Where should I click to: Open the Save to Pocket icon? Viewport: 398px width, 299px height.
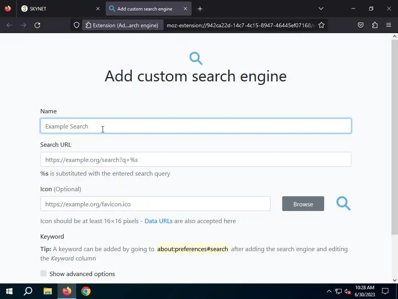pos(361,25)
